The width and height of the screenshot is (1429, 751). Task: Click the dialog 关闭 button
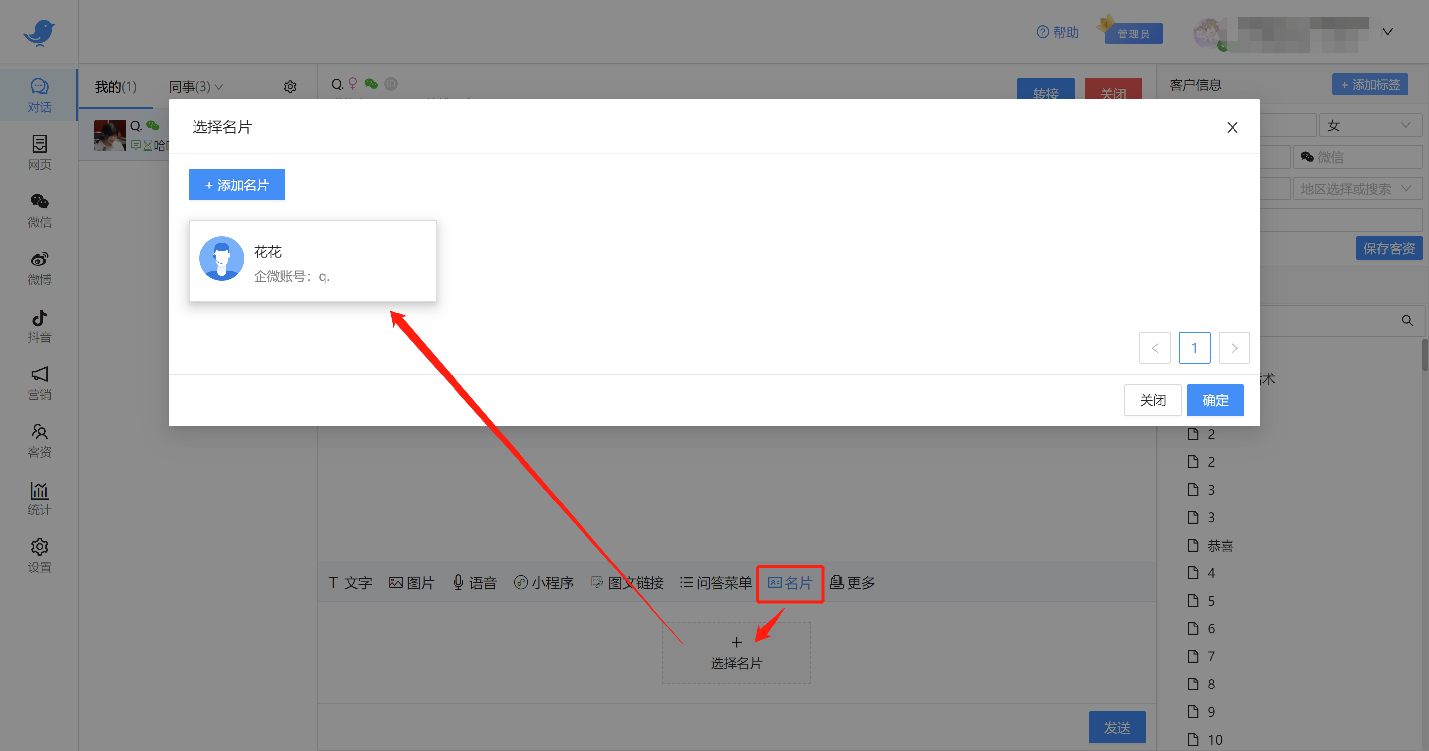point(1152,400)
